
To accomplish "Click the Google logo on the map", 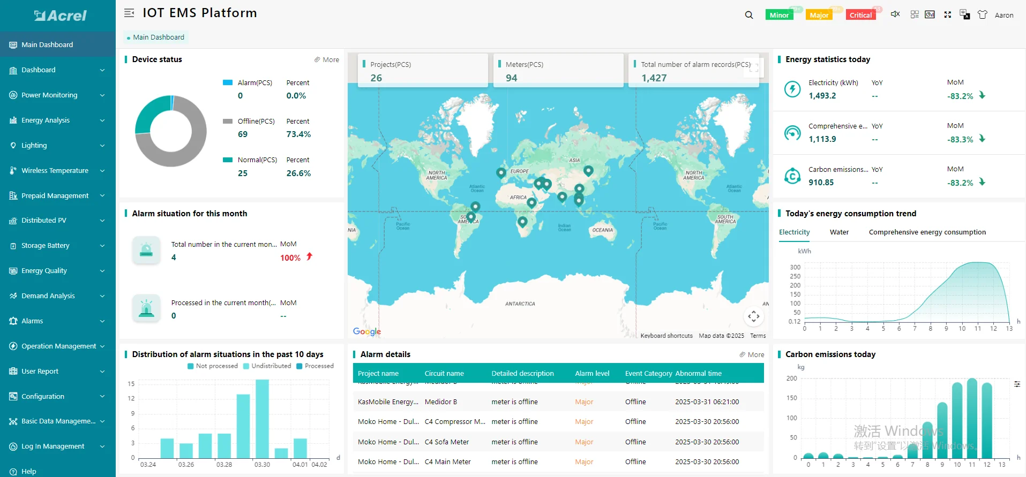I will [367, 331].
